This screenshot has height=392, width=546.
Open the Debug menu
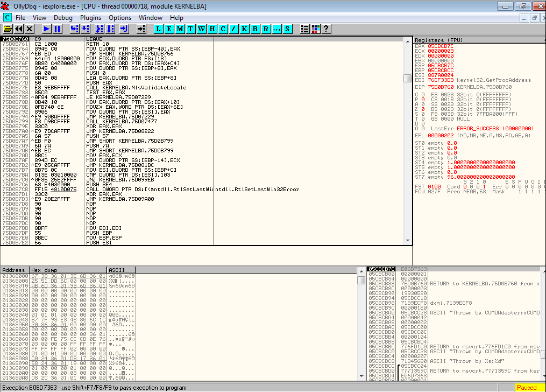[63, 18]
